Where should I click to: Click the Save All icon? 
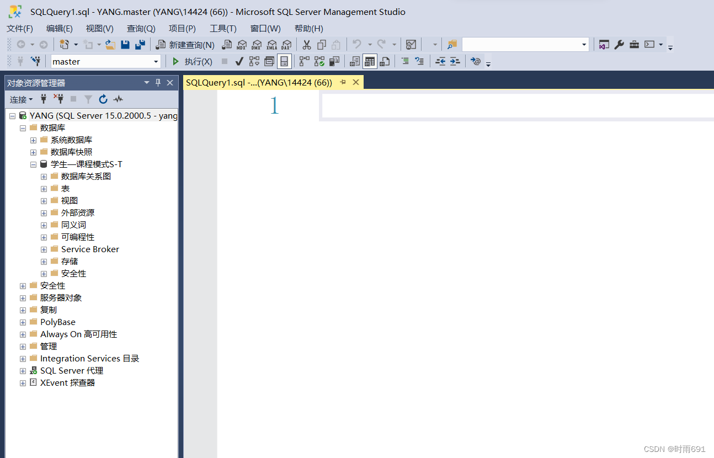coord(140,45)
